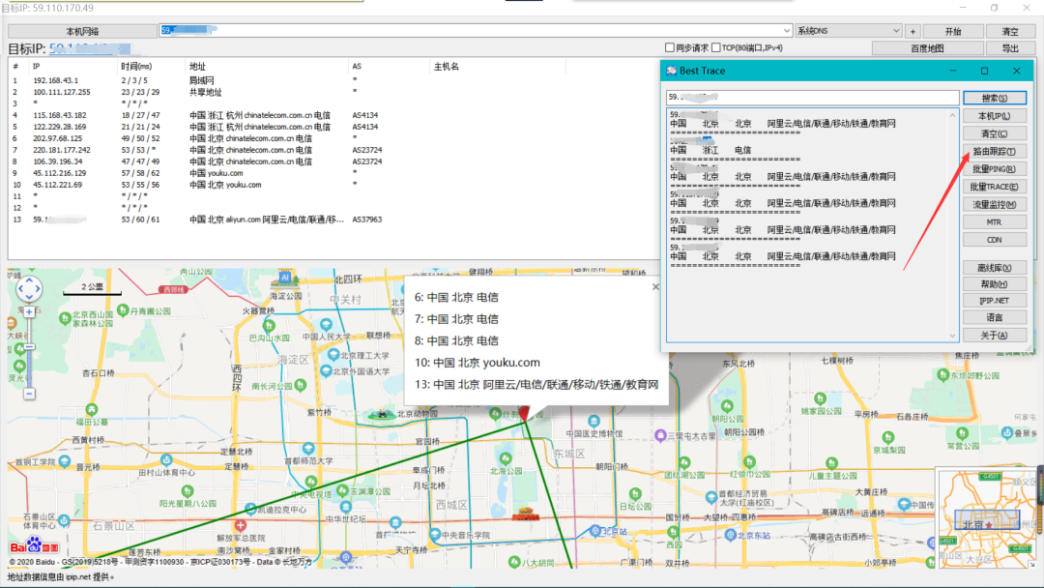Image resolution: width=1044 pixels, height=588 pixels.
Task: Click the red location marker on map
Action: point(524,413)
